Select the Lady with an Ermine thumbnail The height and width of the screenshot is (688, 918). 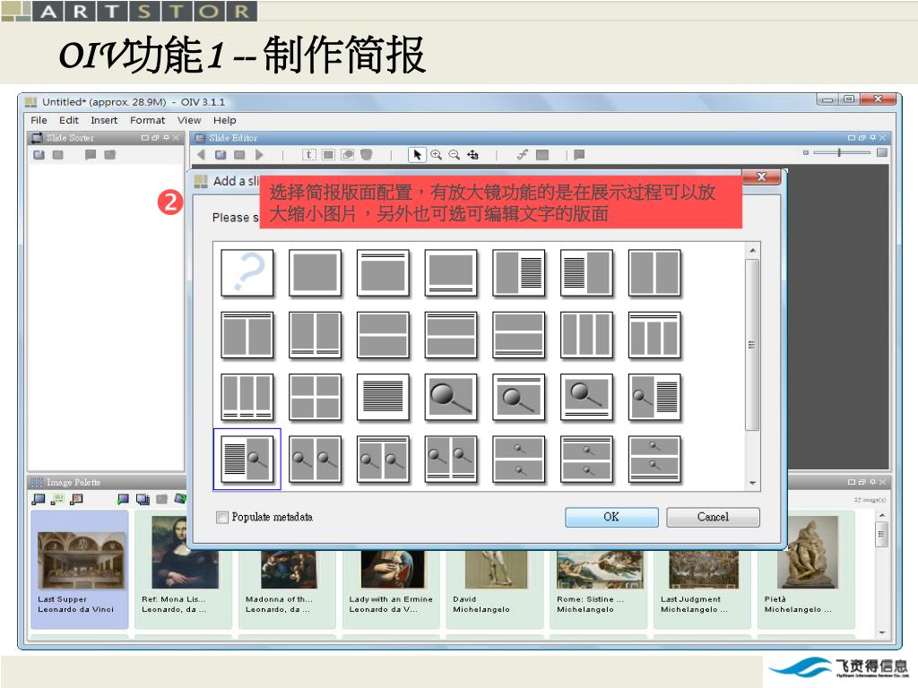[391, 589]
